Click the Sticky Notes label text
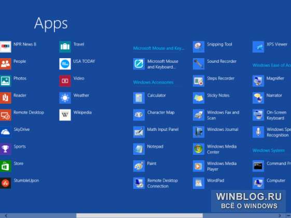291x218 pixels. coord(218,96)
